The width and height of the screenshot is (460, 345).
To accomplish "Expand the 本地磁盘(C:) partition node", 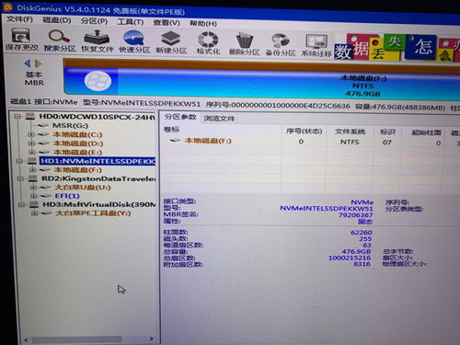I will 31,134.
